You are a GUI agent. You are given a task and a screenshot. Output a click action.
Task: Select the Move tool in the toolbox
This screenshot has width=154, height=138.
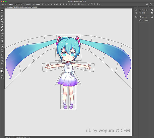(2, 11)
